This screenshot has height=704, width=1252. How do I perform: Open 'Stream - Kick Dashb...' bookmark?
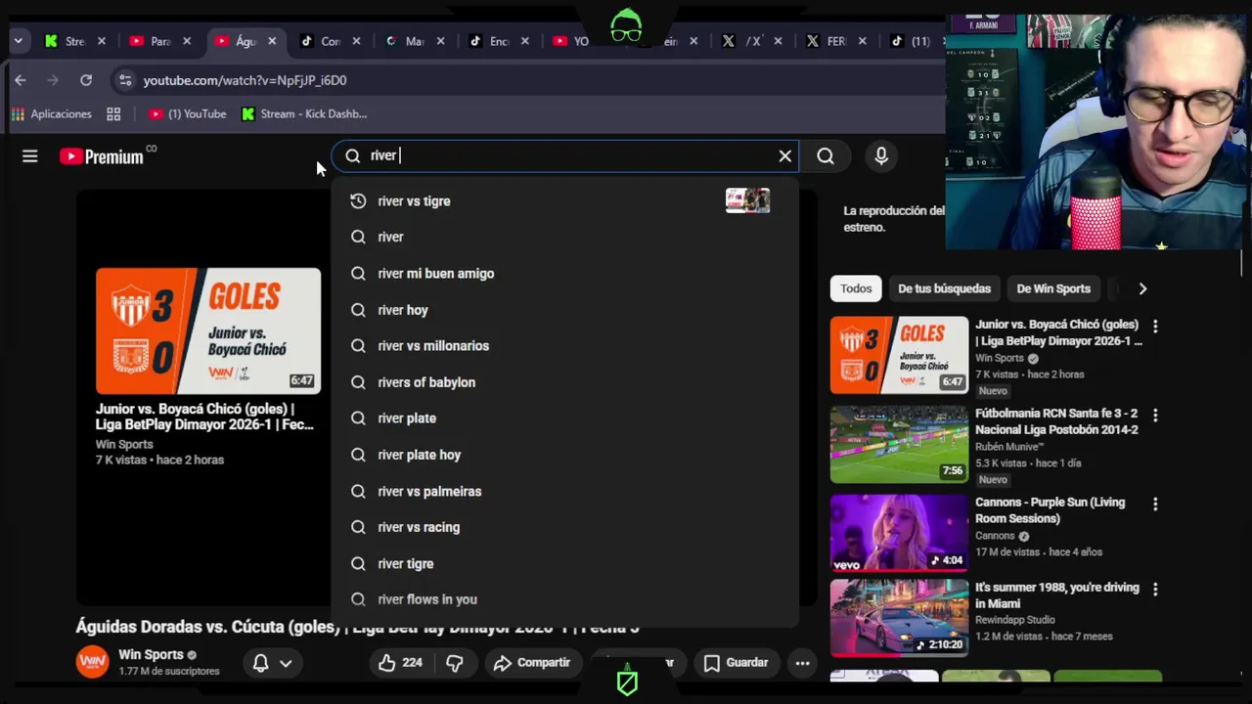click(304, 113)
